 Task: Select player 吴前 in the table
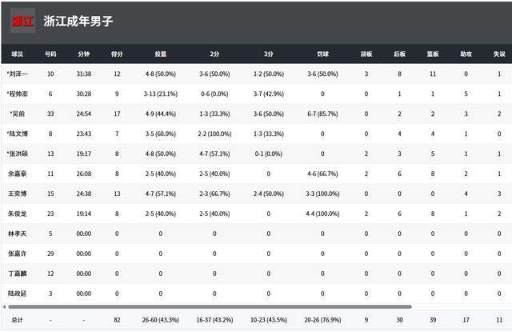click(18, 114)
